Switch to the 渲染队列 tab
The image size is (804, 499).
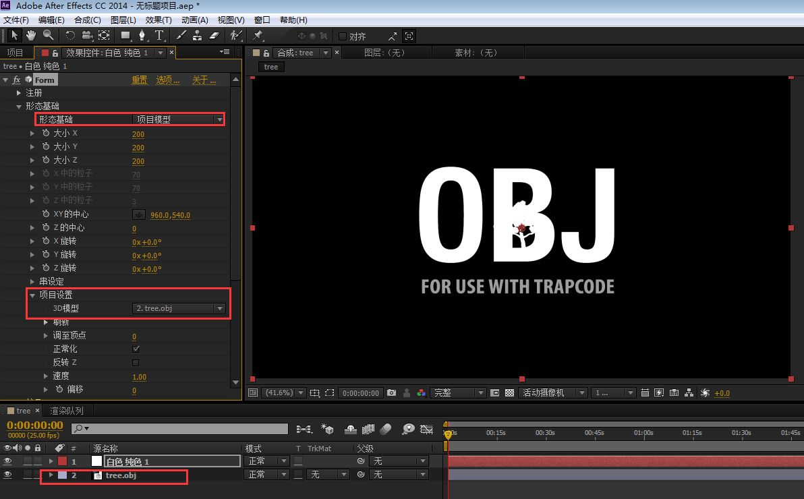67,411
